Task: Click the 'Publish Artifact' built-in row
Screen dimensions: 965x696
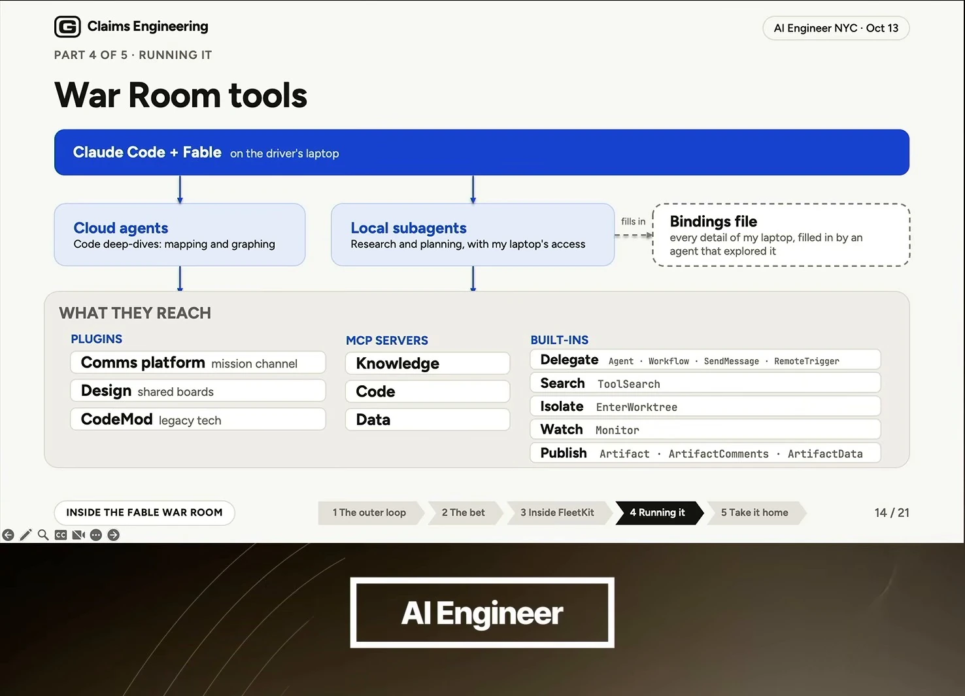Action: pos(705,453)
